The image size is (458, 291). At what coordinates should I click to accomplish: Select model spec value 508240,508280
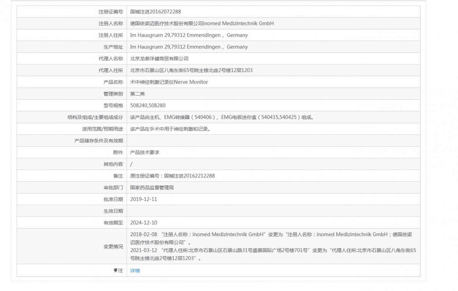[148, 106]
